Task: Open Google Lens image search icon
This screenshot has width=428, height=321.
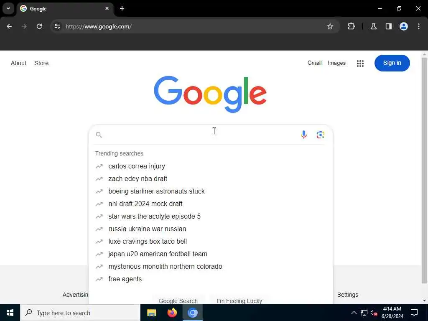Action: 320,135
